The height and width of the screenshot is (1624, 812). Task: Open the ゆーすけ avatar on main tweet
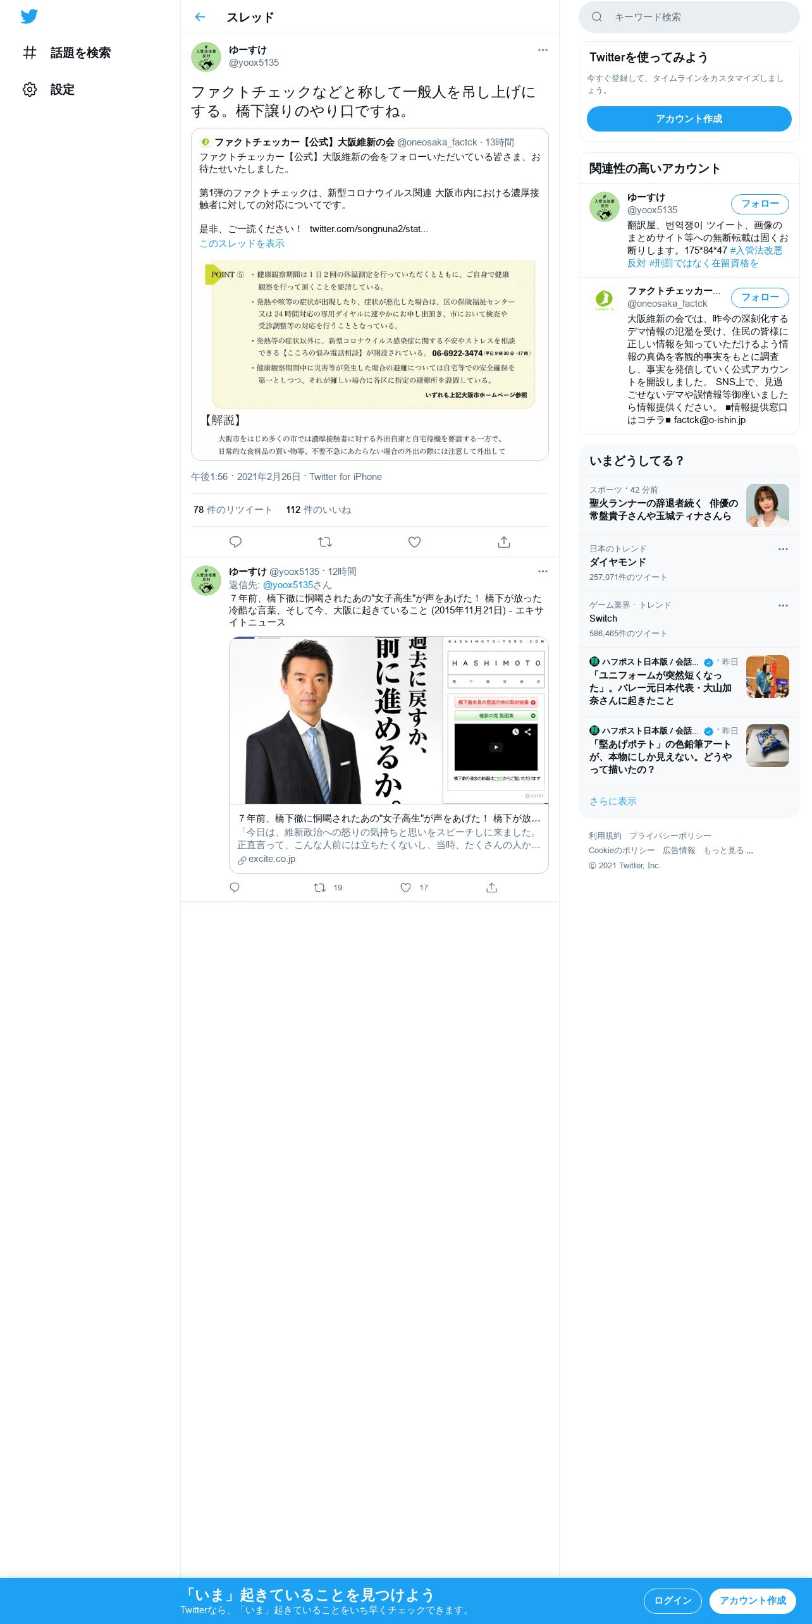pos(206,57)
